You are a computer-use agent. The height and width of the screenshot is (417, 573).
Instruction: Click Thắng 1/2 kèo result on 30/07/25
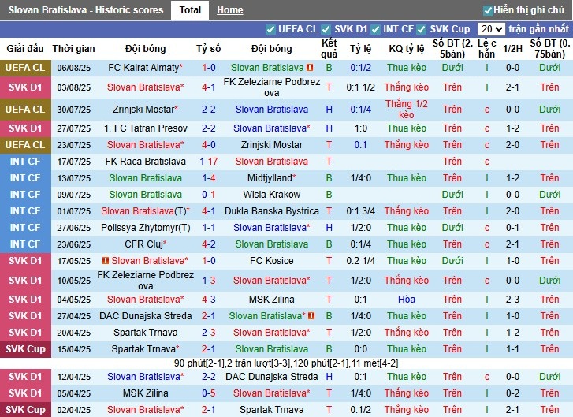tap(407, 110)
